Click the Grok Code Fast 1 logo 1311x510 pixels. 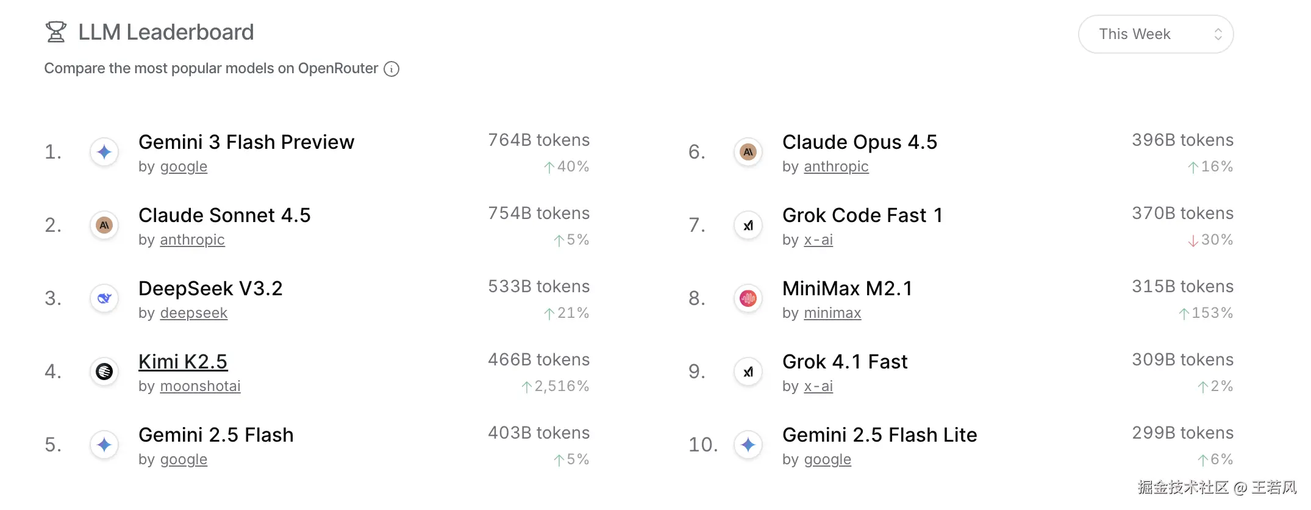pos(748,225)
